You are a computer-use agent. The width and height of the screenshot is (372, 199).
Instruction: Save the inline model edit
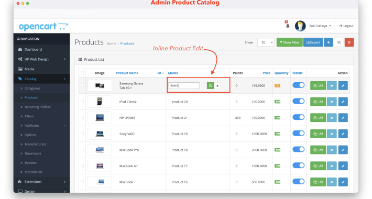[x=210, y=86]
